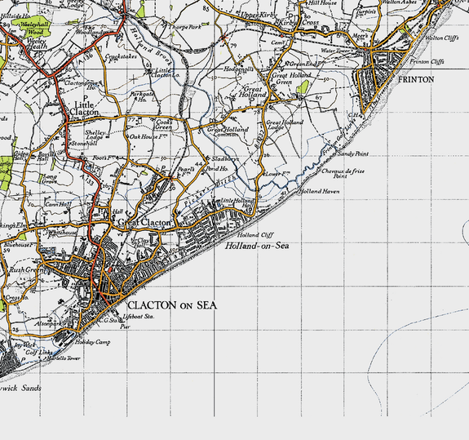
Task: Select the Martello Tower label
Action: coord(64,358)
